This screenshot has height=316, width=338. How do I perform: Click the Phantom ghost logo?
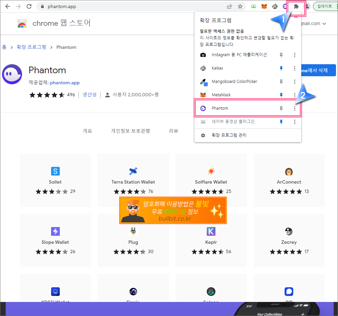[x=12, y=74]
